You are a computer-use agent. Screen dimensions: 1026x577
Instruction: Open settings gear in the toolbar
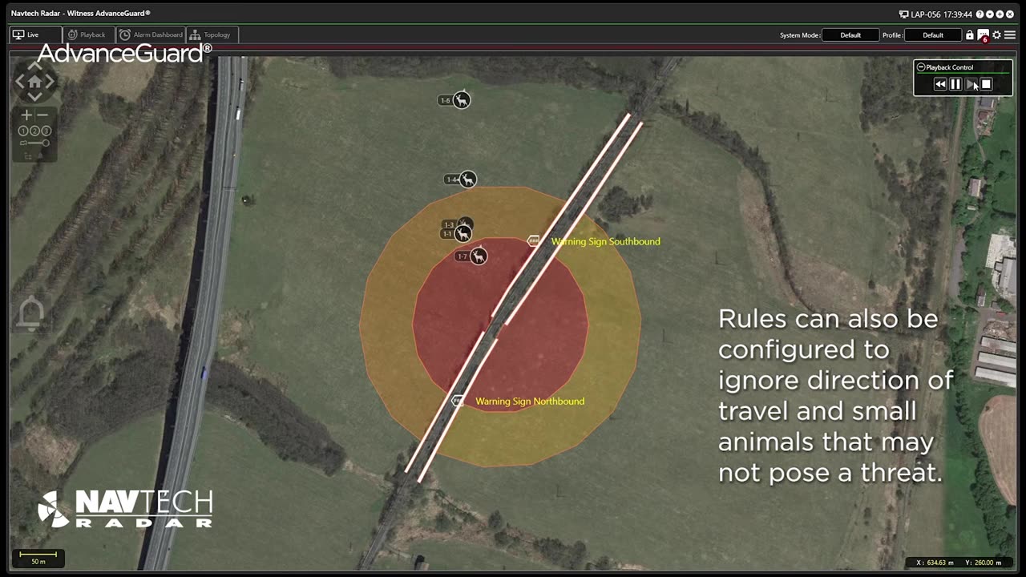point(997,35)
